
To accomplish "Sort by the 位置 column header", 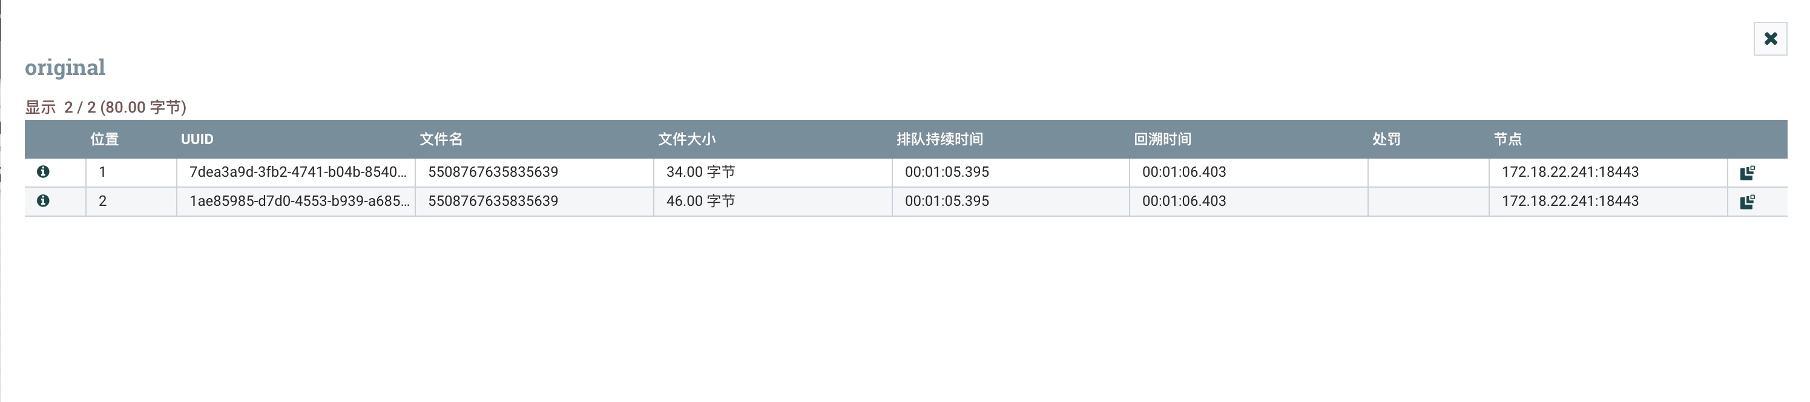I will click(105, 139).
